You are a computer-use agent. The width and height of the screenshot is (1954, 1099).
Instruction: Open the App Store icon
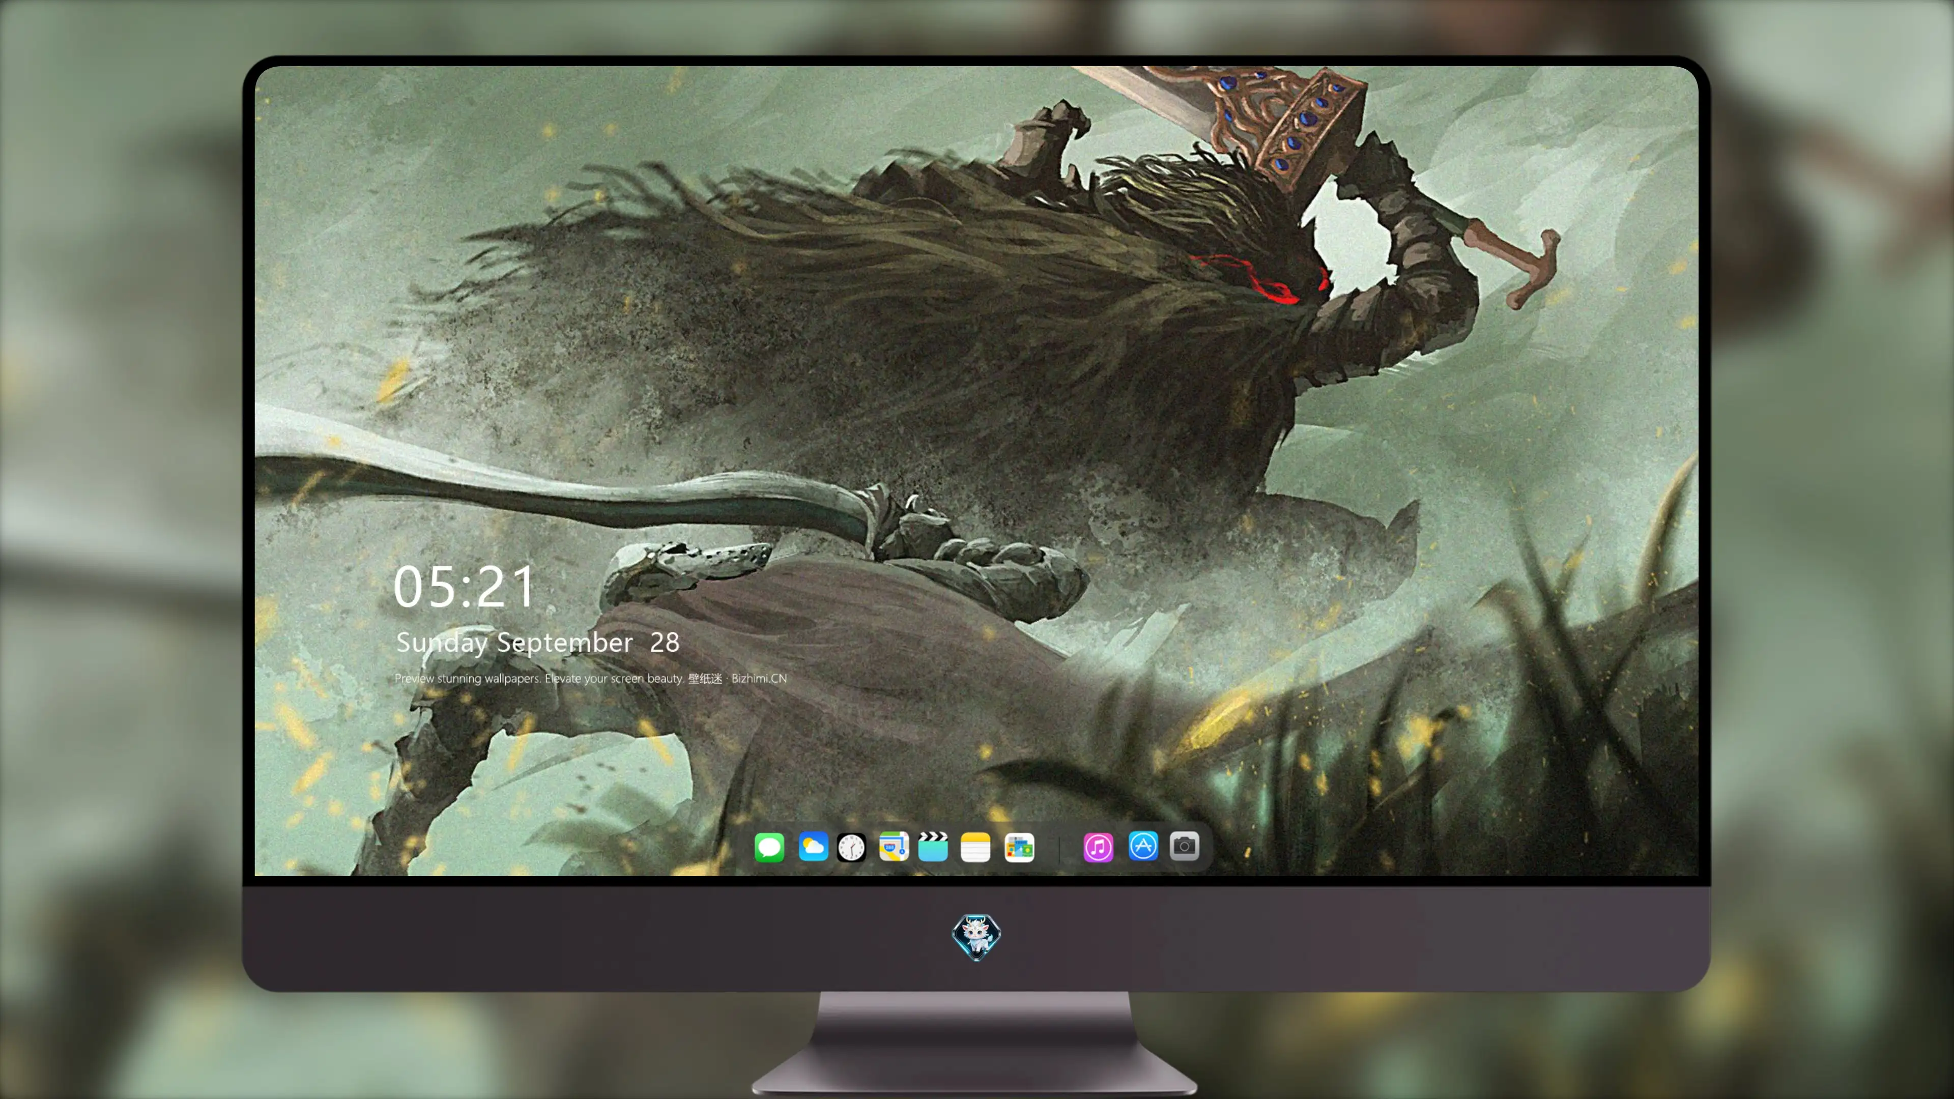click(x=1143, y=846)
